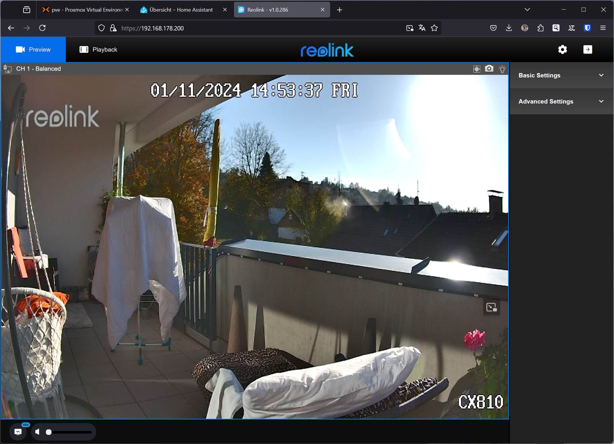Open a new browser tab

click(339, 10)
